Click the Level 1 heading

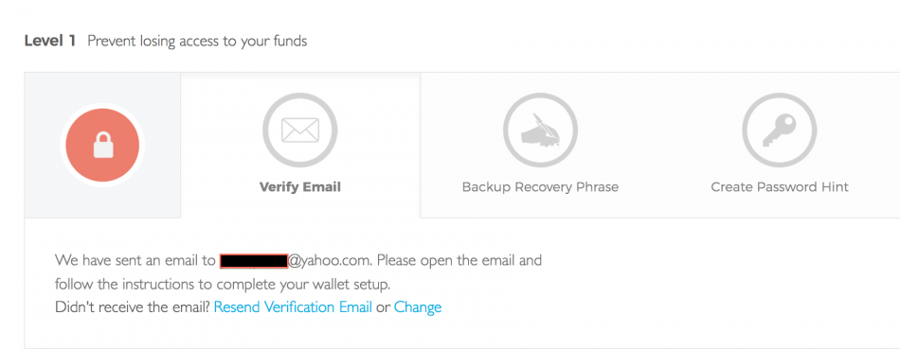pyautogui.click(x=50, y=42)
